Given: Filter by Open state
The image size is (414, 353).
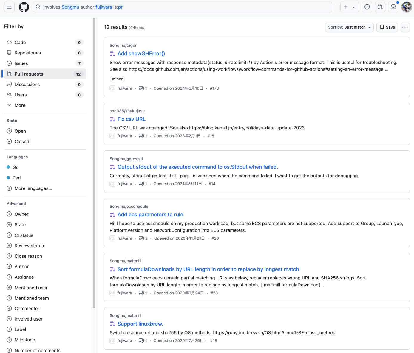Looking at the screenshot, I should 20,131.
